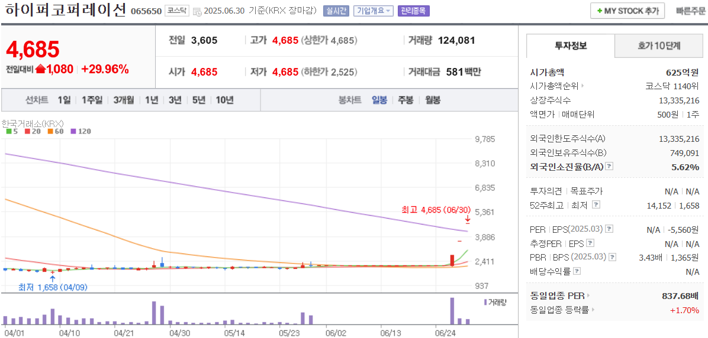The height and width of the screenshot is (338, 708).
Task: Click the 52-week values 14,152 | 1,658
Action: (x=673, y=205)
